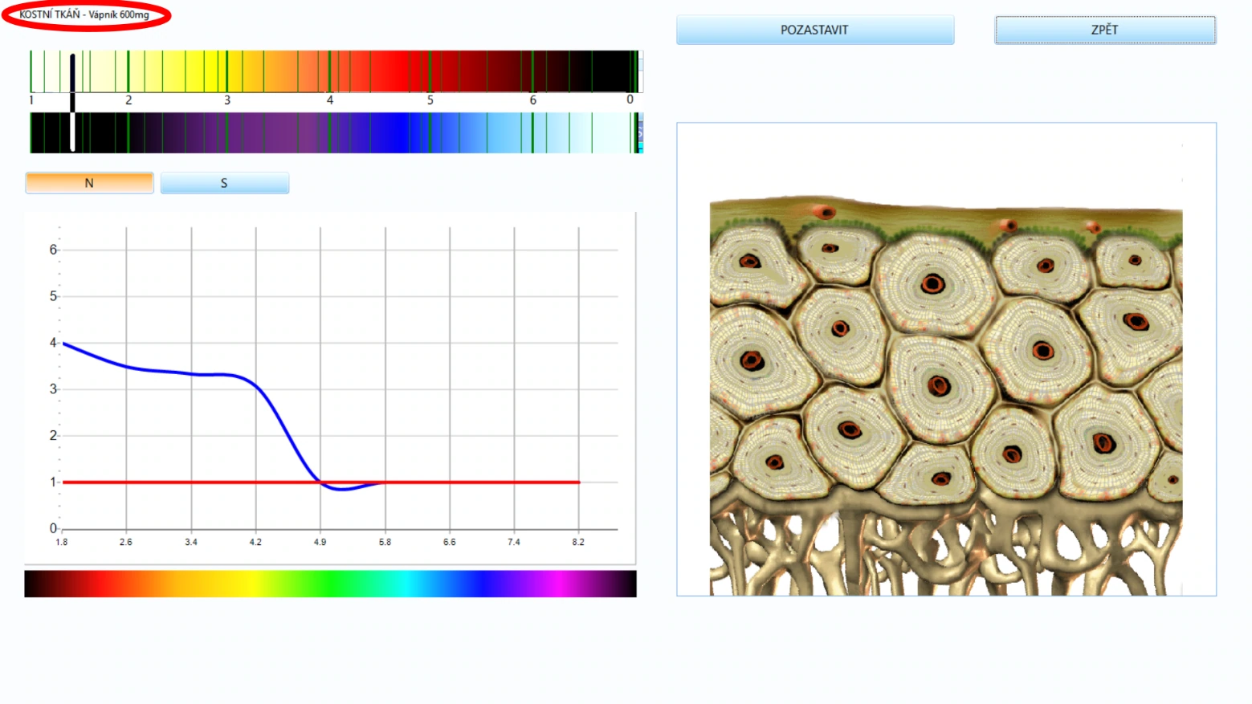Click the 8.2 label on the graph x-axis
1252x704 pixels.
point(578,543)
